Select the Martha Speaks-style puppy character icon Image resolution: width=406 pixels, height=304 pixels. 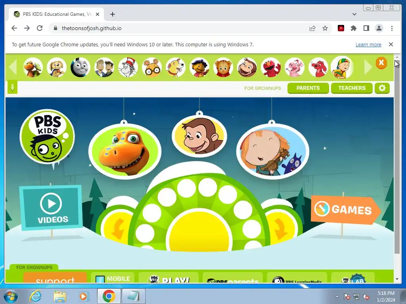tap(57, 67)
